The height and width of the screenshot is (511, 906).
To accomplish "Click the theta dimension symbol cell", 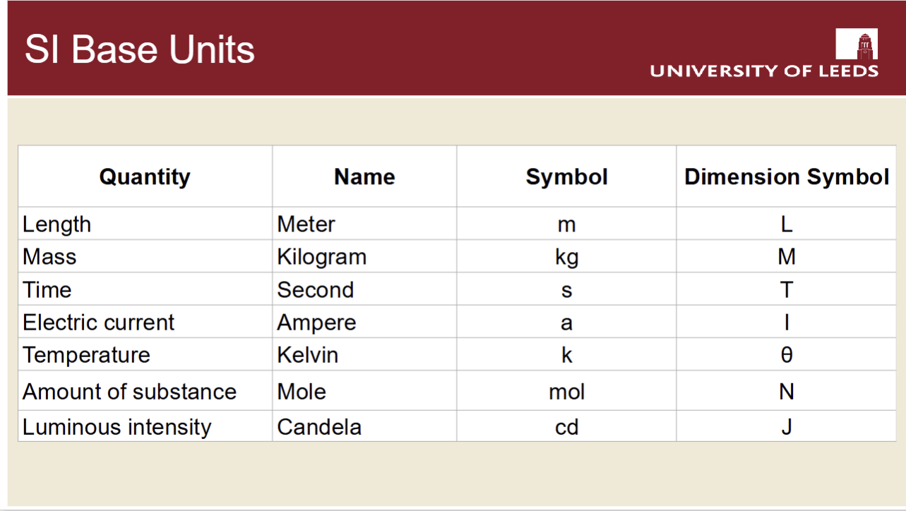I will 786,354.
